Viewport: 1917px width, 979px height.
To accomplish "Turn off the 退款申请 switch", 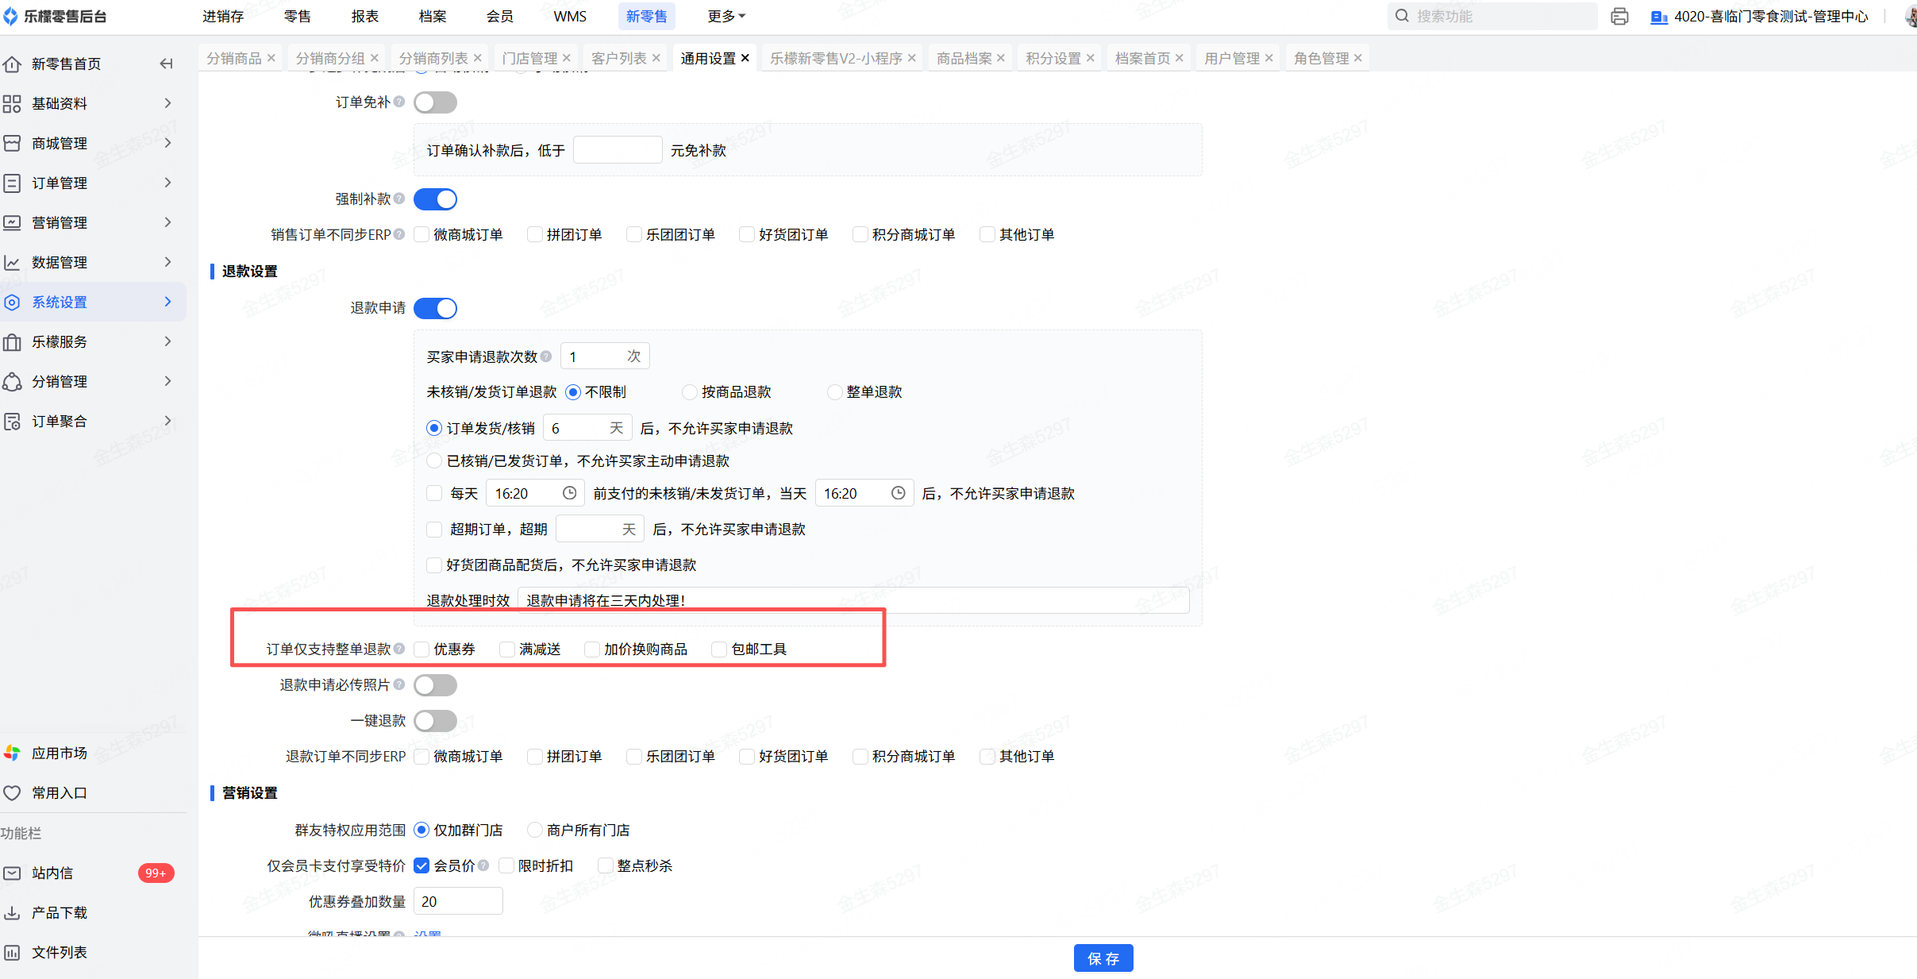I will click(x=435, y=308).
